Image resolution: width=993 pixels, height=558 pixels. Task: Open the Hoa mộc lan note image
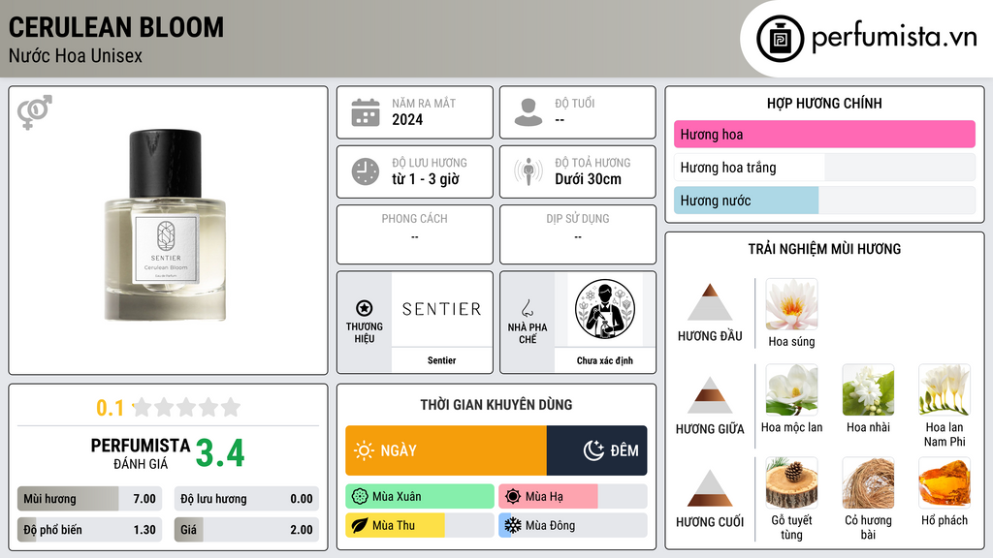(x=791, y=390)
